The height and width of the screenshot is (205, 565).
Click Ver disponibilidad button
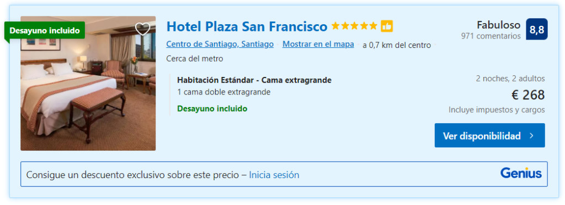pyautogui.click(x=490, y=135)
